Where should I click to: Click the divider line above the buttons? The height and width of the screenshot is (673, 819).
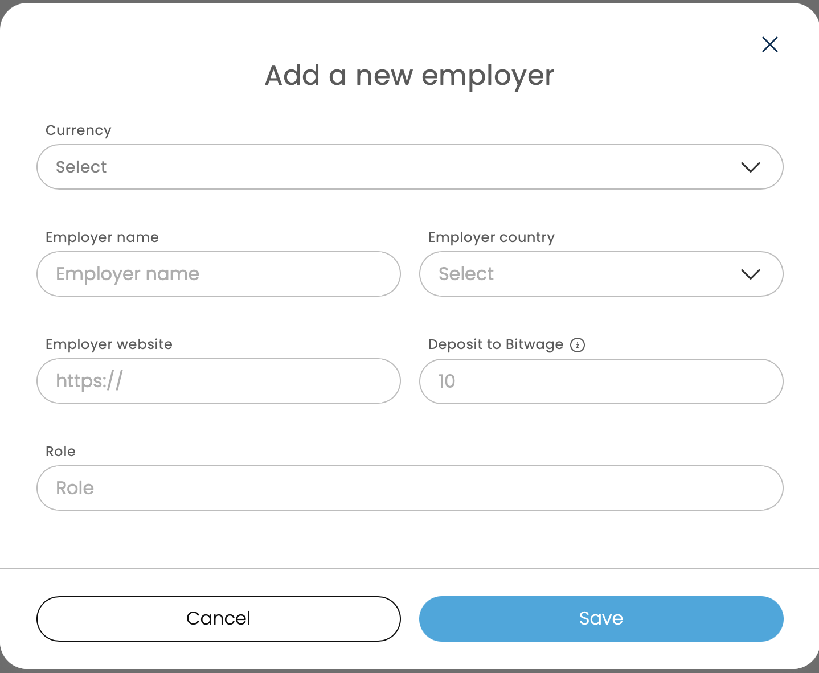click(410, 568)
